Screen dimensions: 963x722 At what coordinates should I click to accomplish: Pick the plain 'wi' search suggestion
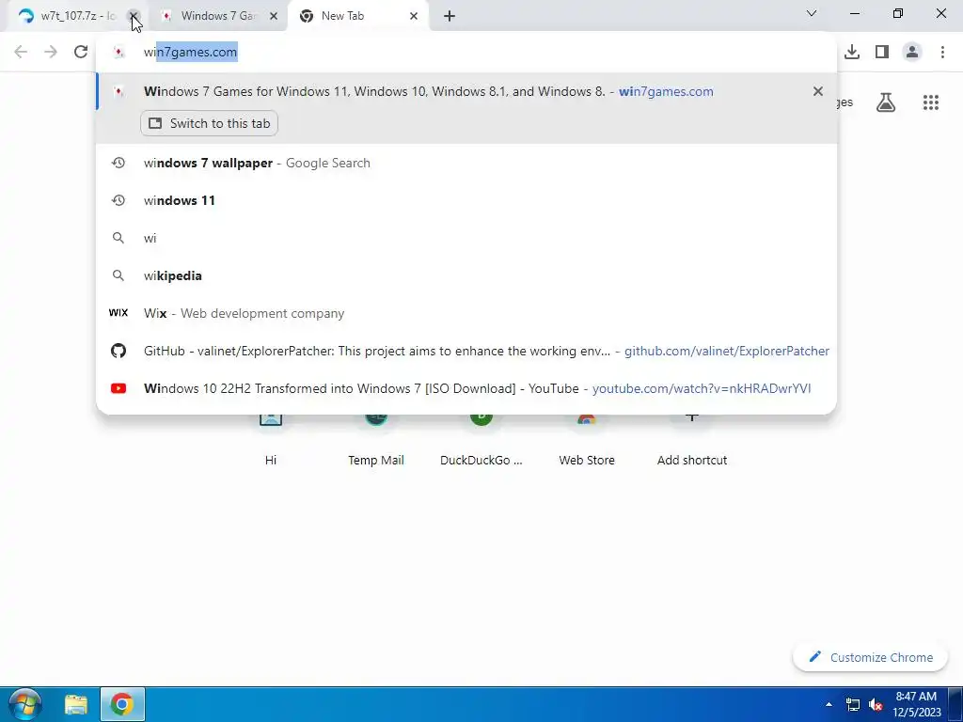466,238
